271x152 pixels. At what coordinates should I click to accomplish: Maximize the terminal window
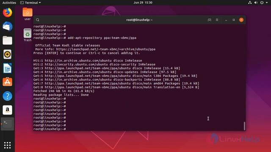[234, 20]
